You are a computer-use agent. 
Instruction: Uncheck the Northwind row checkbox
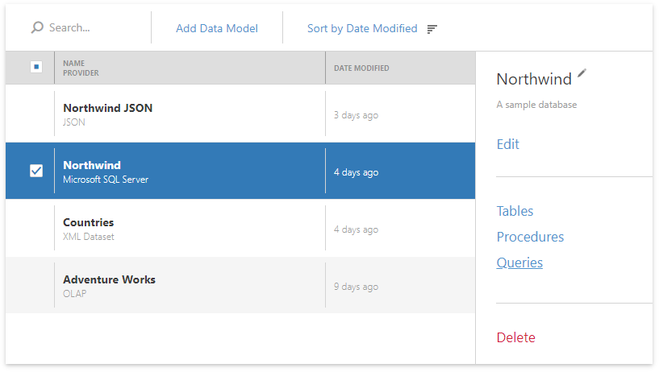point(36,171)
